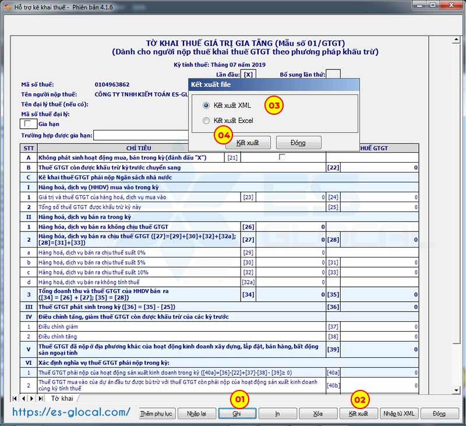Save with the Ghi button
Image resolution: width=466 pixels, height=426 pixels.
[x=237, y=414]
